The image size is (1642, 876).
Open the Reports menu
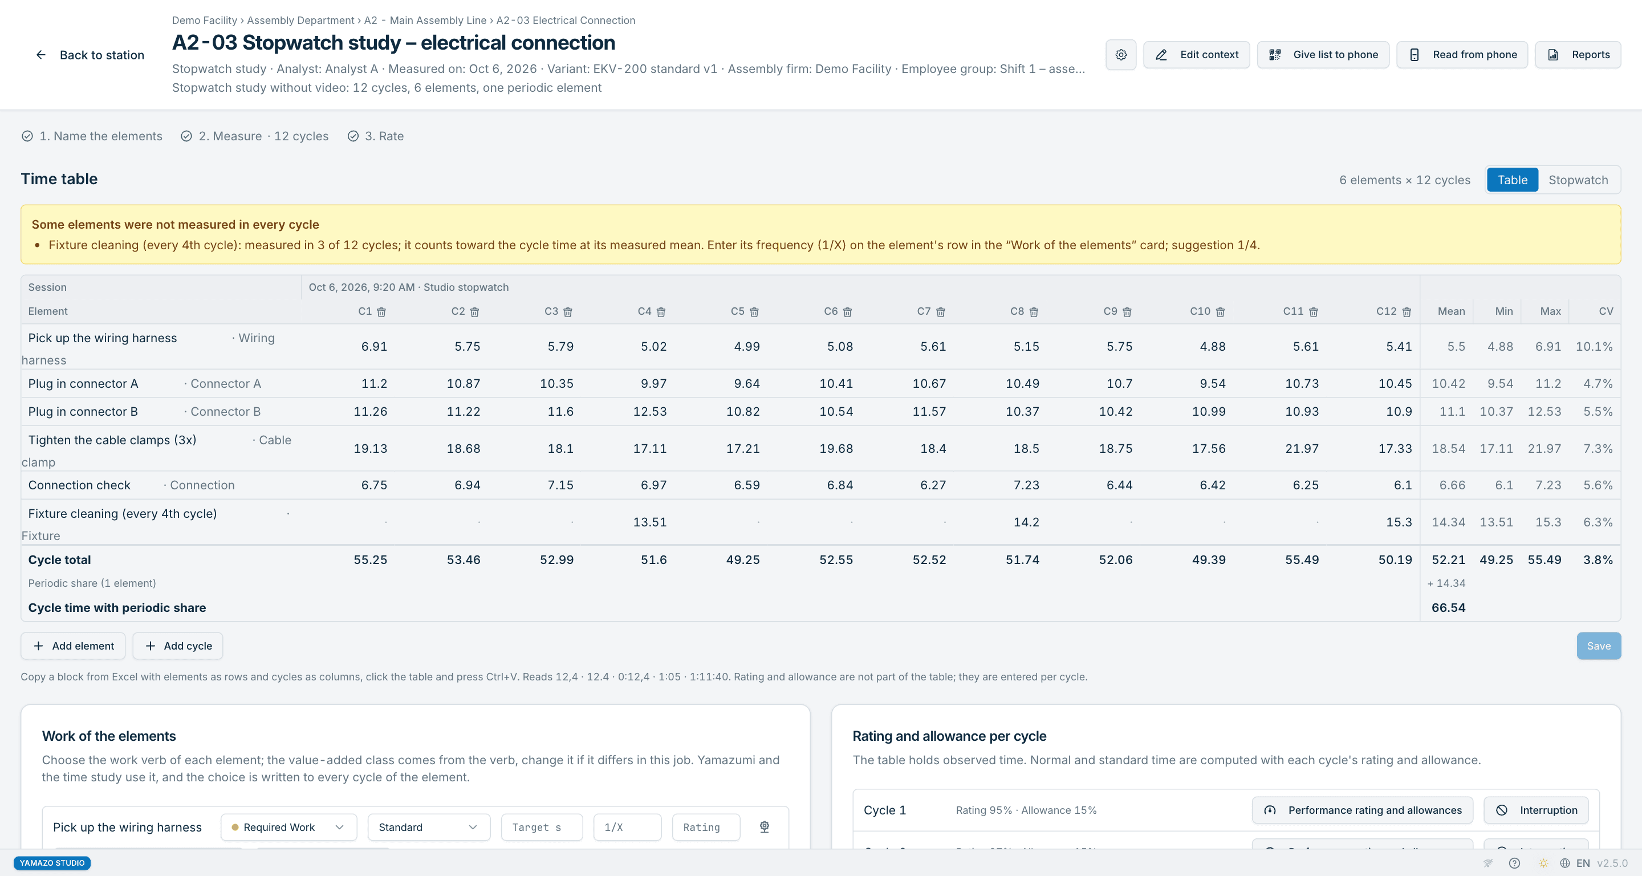coord(1578,55)
